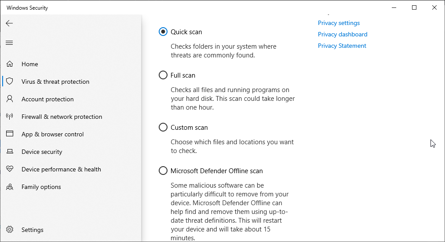Click the Settings gear icon
The width and height of the screenshot is (445, 242).
10,230
